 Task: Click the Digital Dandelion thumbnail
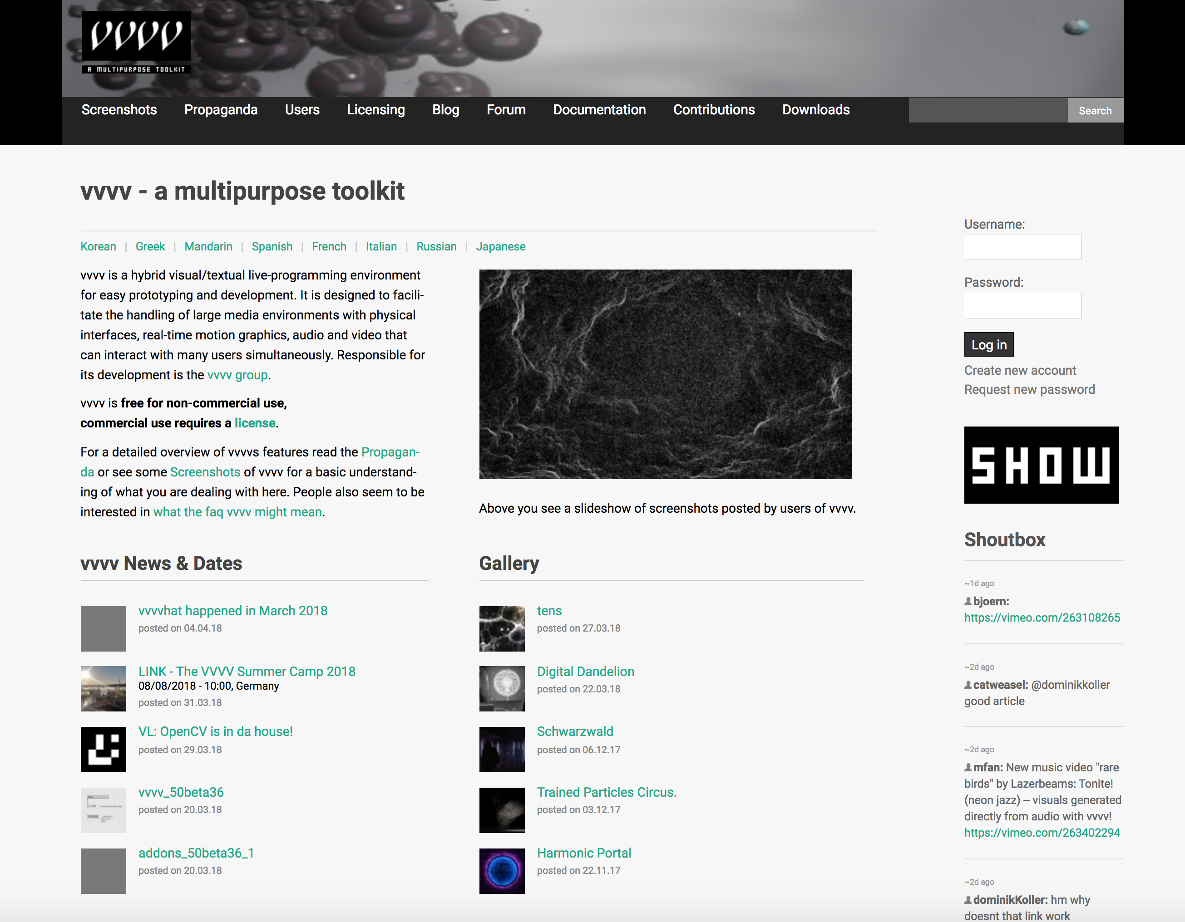(502, 688)
